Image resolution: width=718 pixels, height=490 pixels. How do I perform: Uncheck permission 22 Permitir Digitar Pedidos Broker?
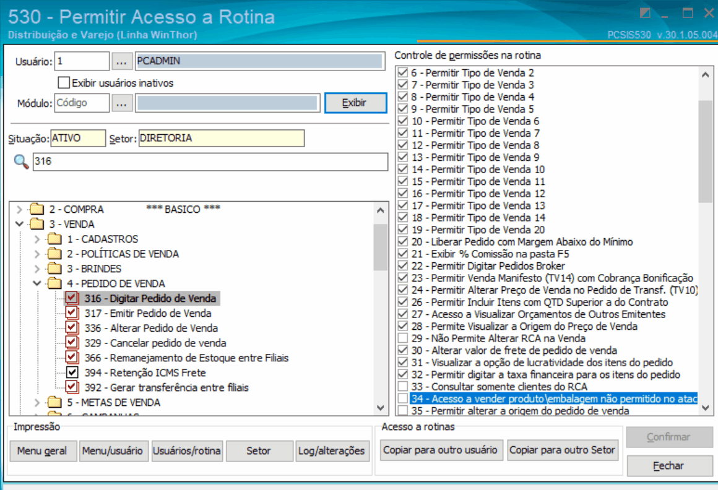402,266
